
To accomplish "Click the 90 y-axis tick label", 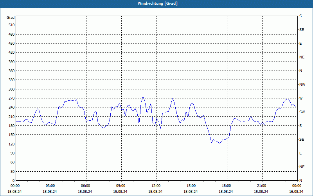I will tap(13, 153).
